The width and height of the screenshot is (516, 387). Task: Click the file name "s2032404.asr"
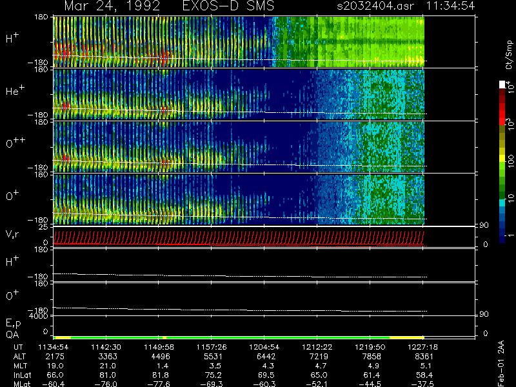tap(375, 6)
